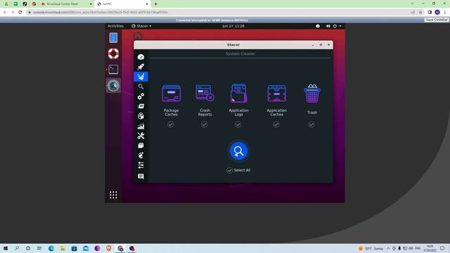450x253 pixels.
Task: Expand the Ubuntu system power menu arrow
Action: [340, 26]
